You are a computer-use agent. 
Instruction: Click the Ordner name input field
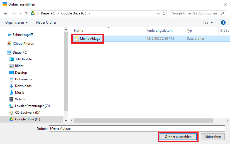tap(136, 128)
